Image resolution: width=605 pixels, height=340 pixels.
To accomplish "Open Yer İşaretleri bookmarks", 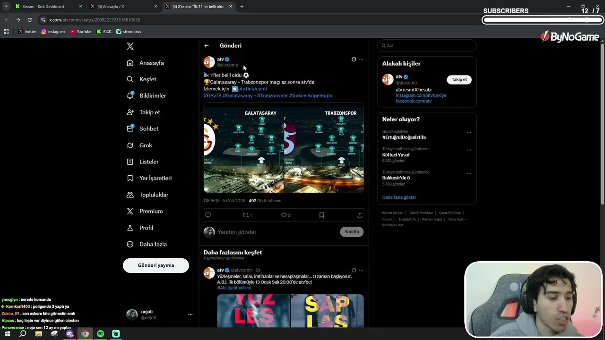I will click(x=149, y=178).
